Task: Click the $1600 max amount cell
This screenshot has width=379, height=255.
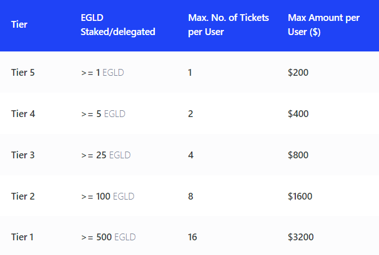Action: pyautogui.click(x=300, y=196)
